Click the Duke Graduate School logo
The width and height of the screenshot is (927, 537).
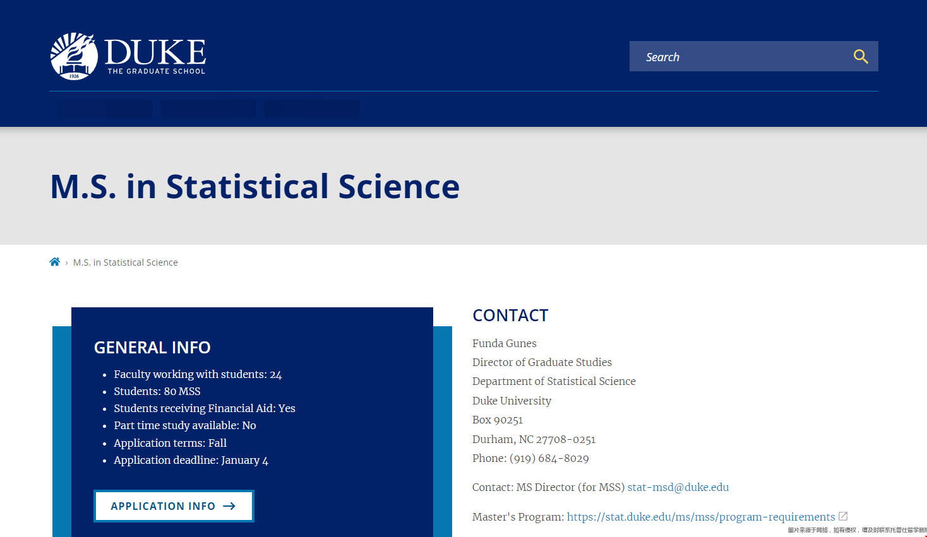128,56
